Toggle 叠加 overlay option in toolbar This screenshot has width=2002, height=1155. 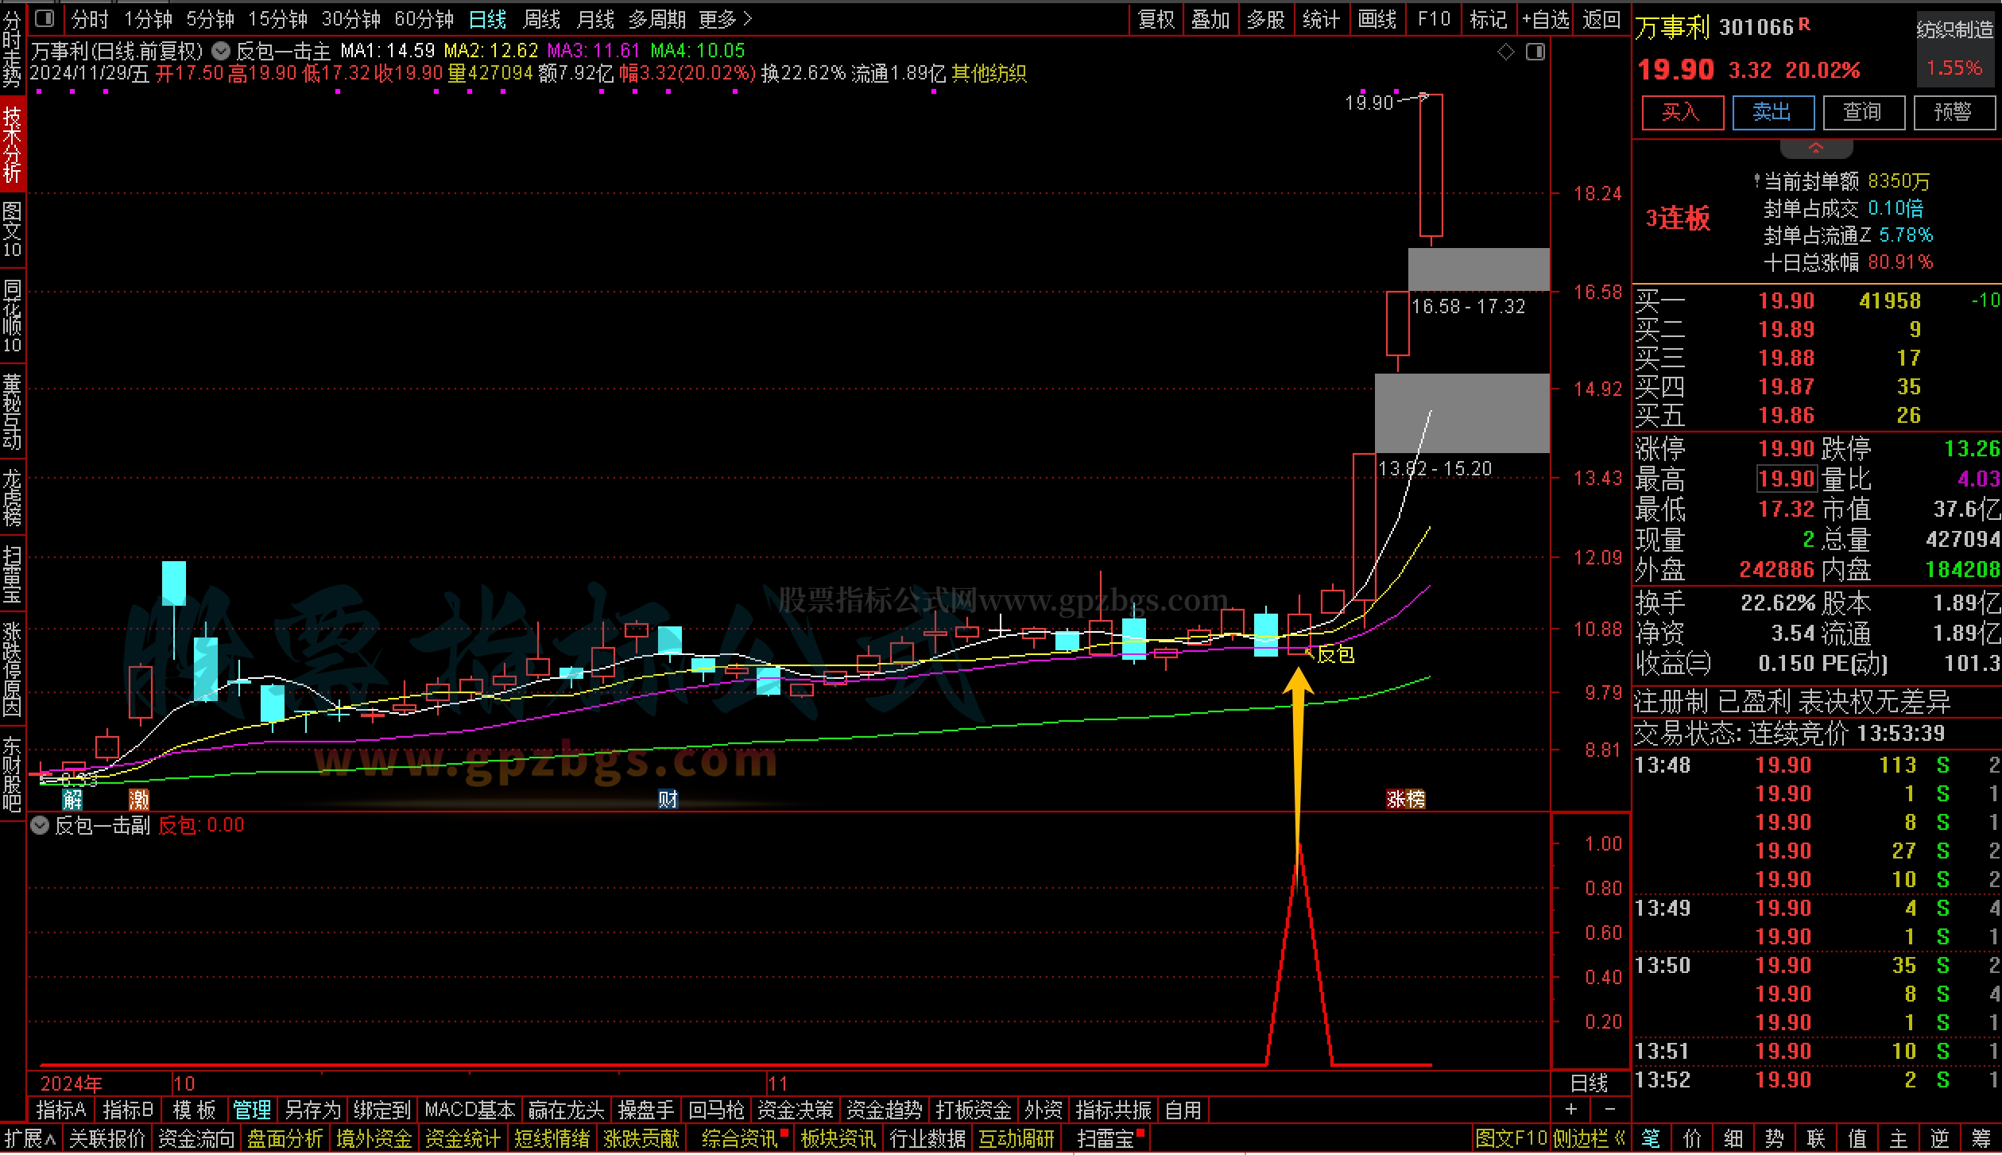click(1210, 19)
